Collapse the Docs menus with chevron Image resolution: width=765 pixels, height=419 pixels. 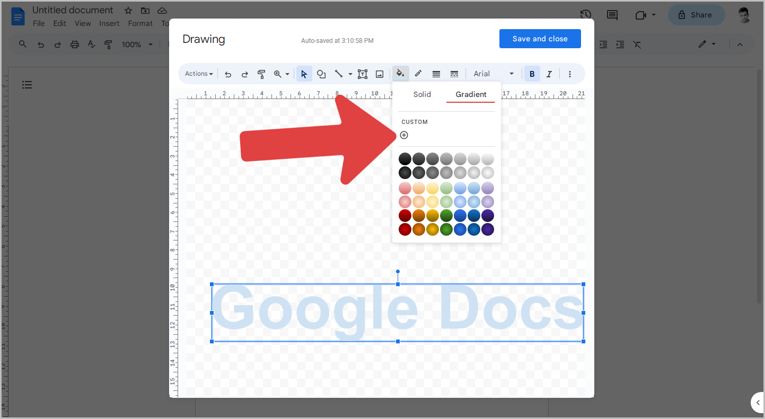740,44
